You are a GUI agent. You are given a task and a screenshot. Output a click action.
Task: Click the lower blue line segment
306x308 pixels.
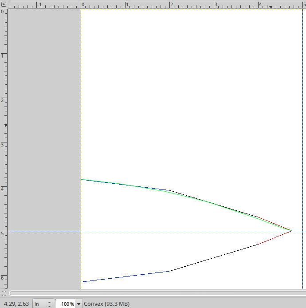pos(124,276)
